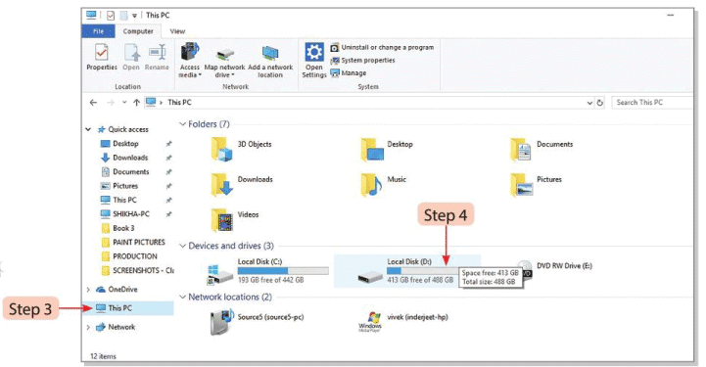Select pinned This PC under Quick access

tap(124, 200)
